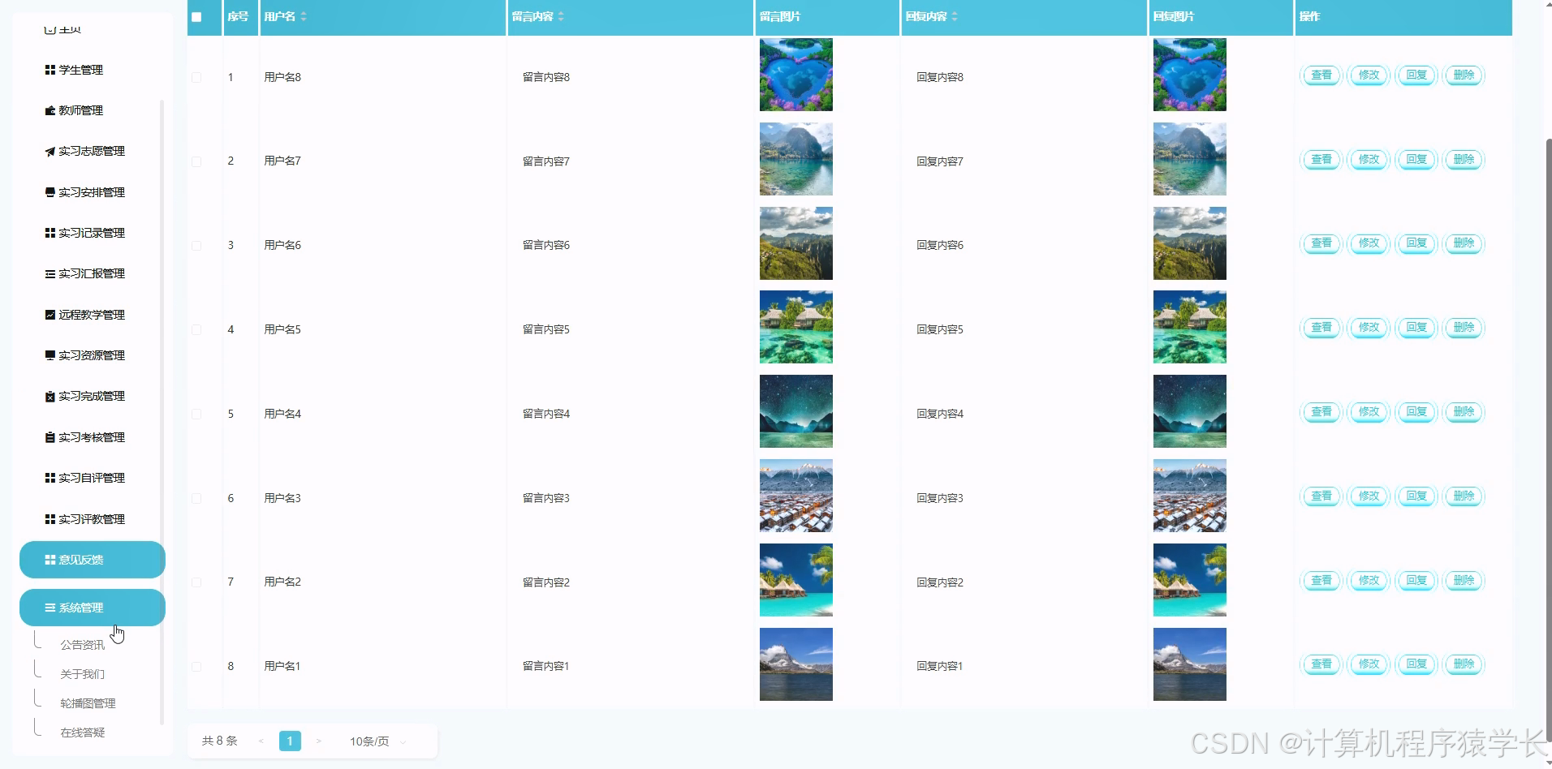Check the row checkbox for 用户名8
The height and width of the screenshot is (769, 1552).
(x=196, y=77)
